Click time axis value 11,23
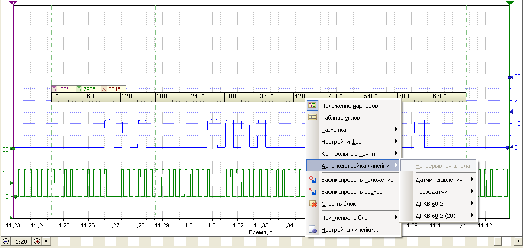The height and width of the screenshot is (248, 523). tap(14, 225)
